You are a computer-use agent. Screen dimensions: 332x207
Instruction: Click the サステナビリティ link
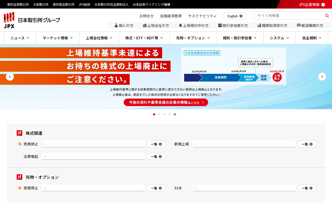(202, 16)
